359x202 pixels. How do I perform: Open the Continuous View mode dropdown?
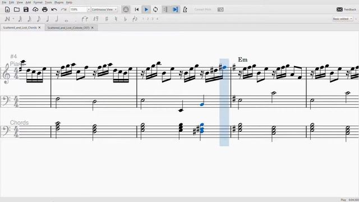tap(104, 10)
